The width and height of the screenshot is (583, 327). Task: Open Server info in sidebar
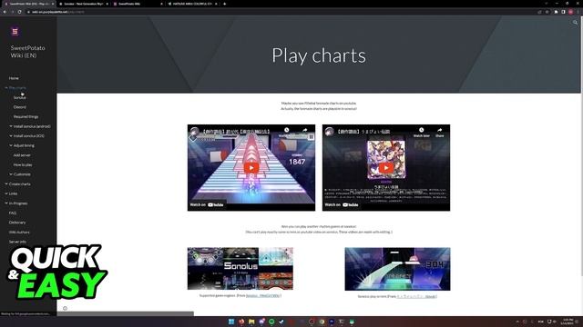pyautogui.click(x=17, y=242)
